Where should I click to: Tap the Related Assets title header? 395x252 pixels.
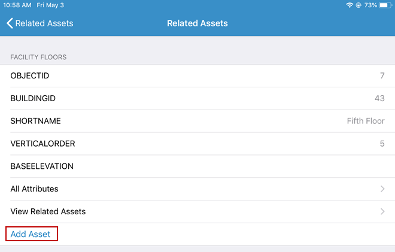tap(197, 23)
